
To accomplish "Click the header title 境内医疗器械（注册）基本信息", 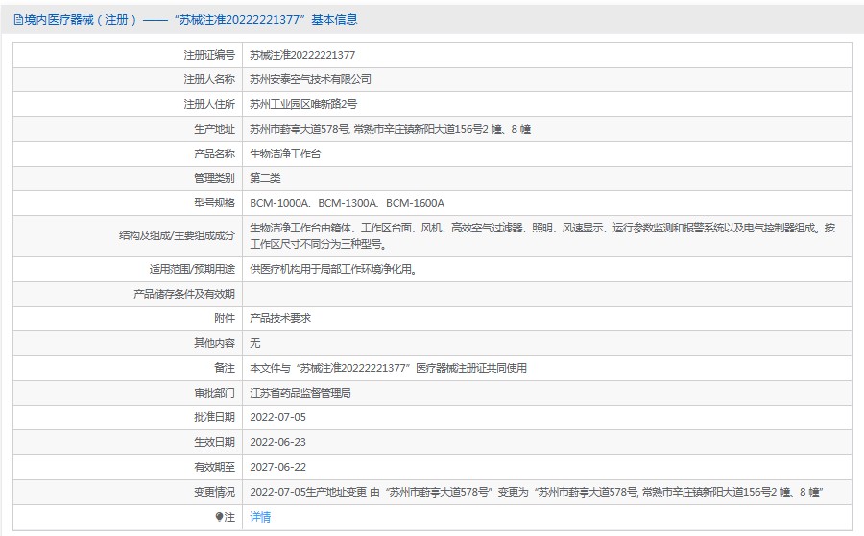I will tap(190, 20).
